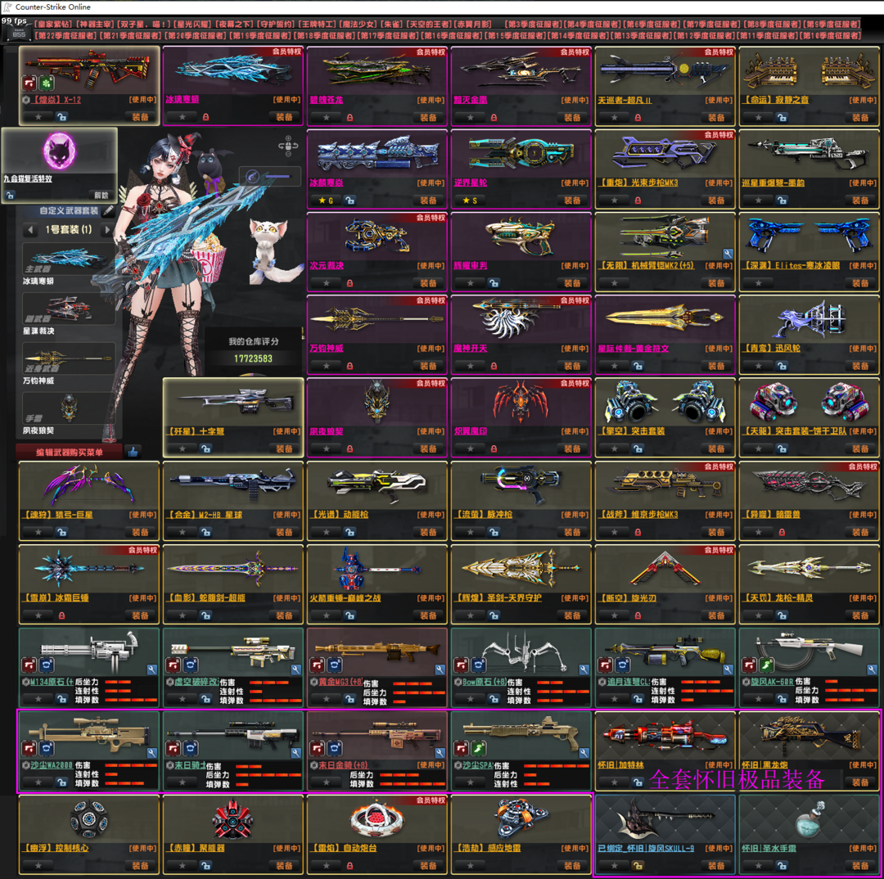Toggle the red lock on 【雷焰】自动炮台
Image resolution: width=884 pixels, height=879 pixels.
pyautogui.click(x=350, y=866)
